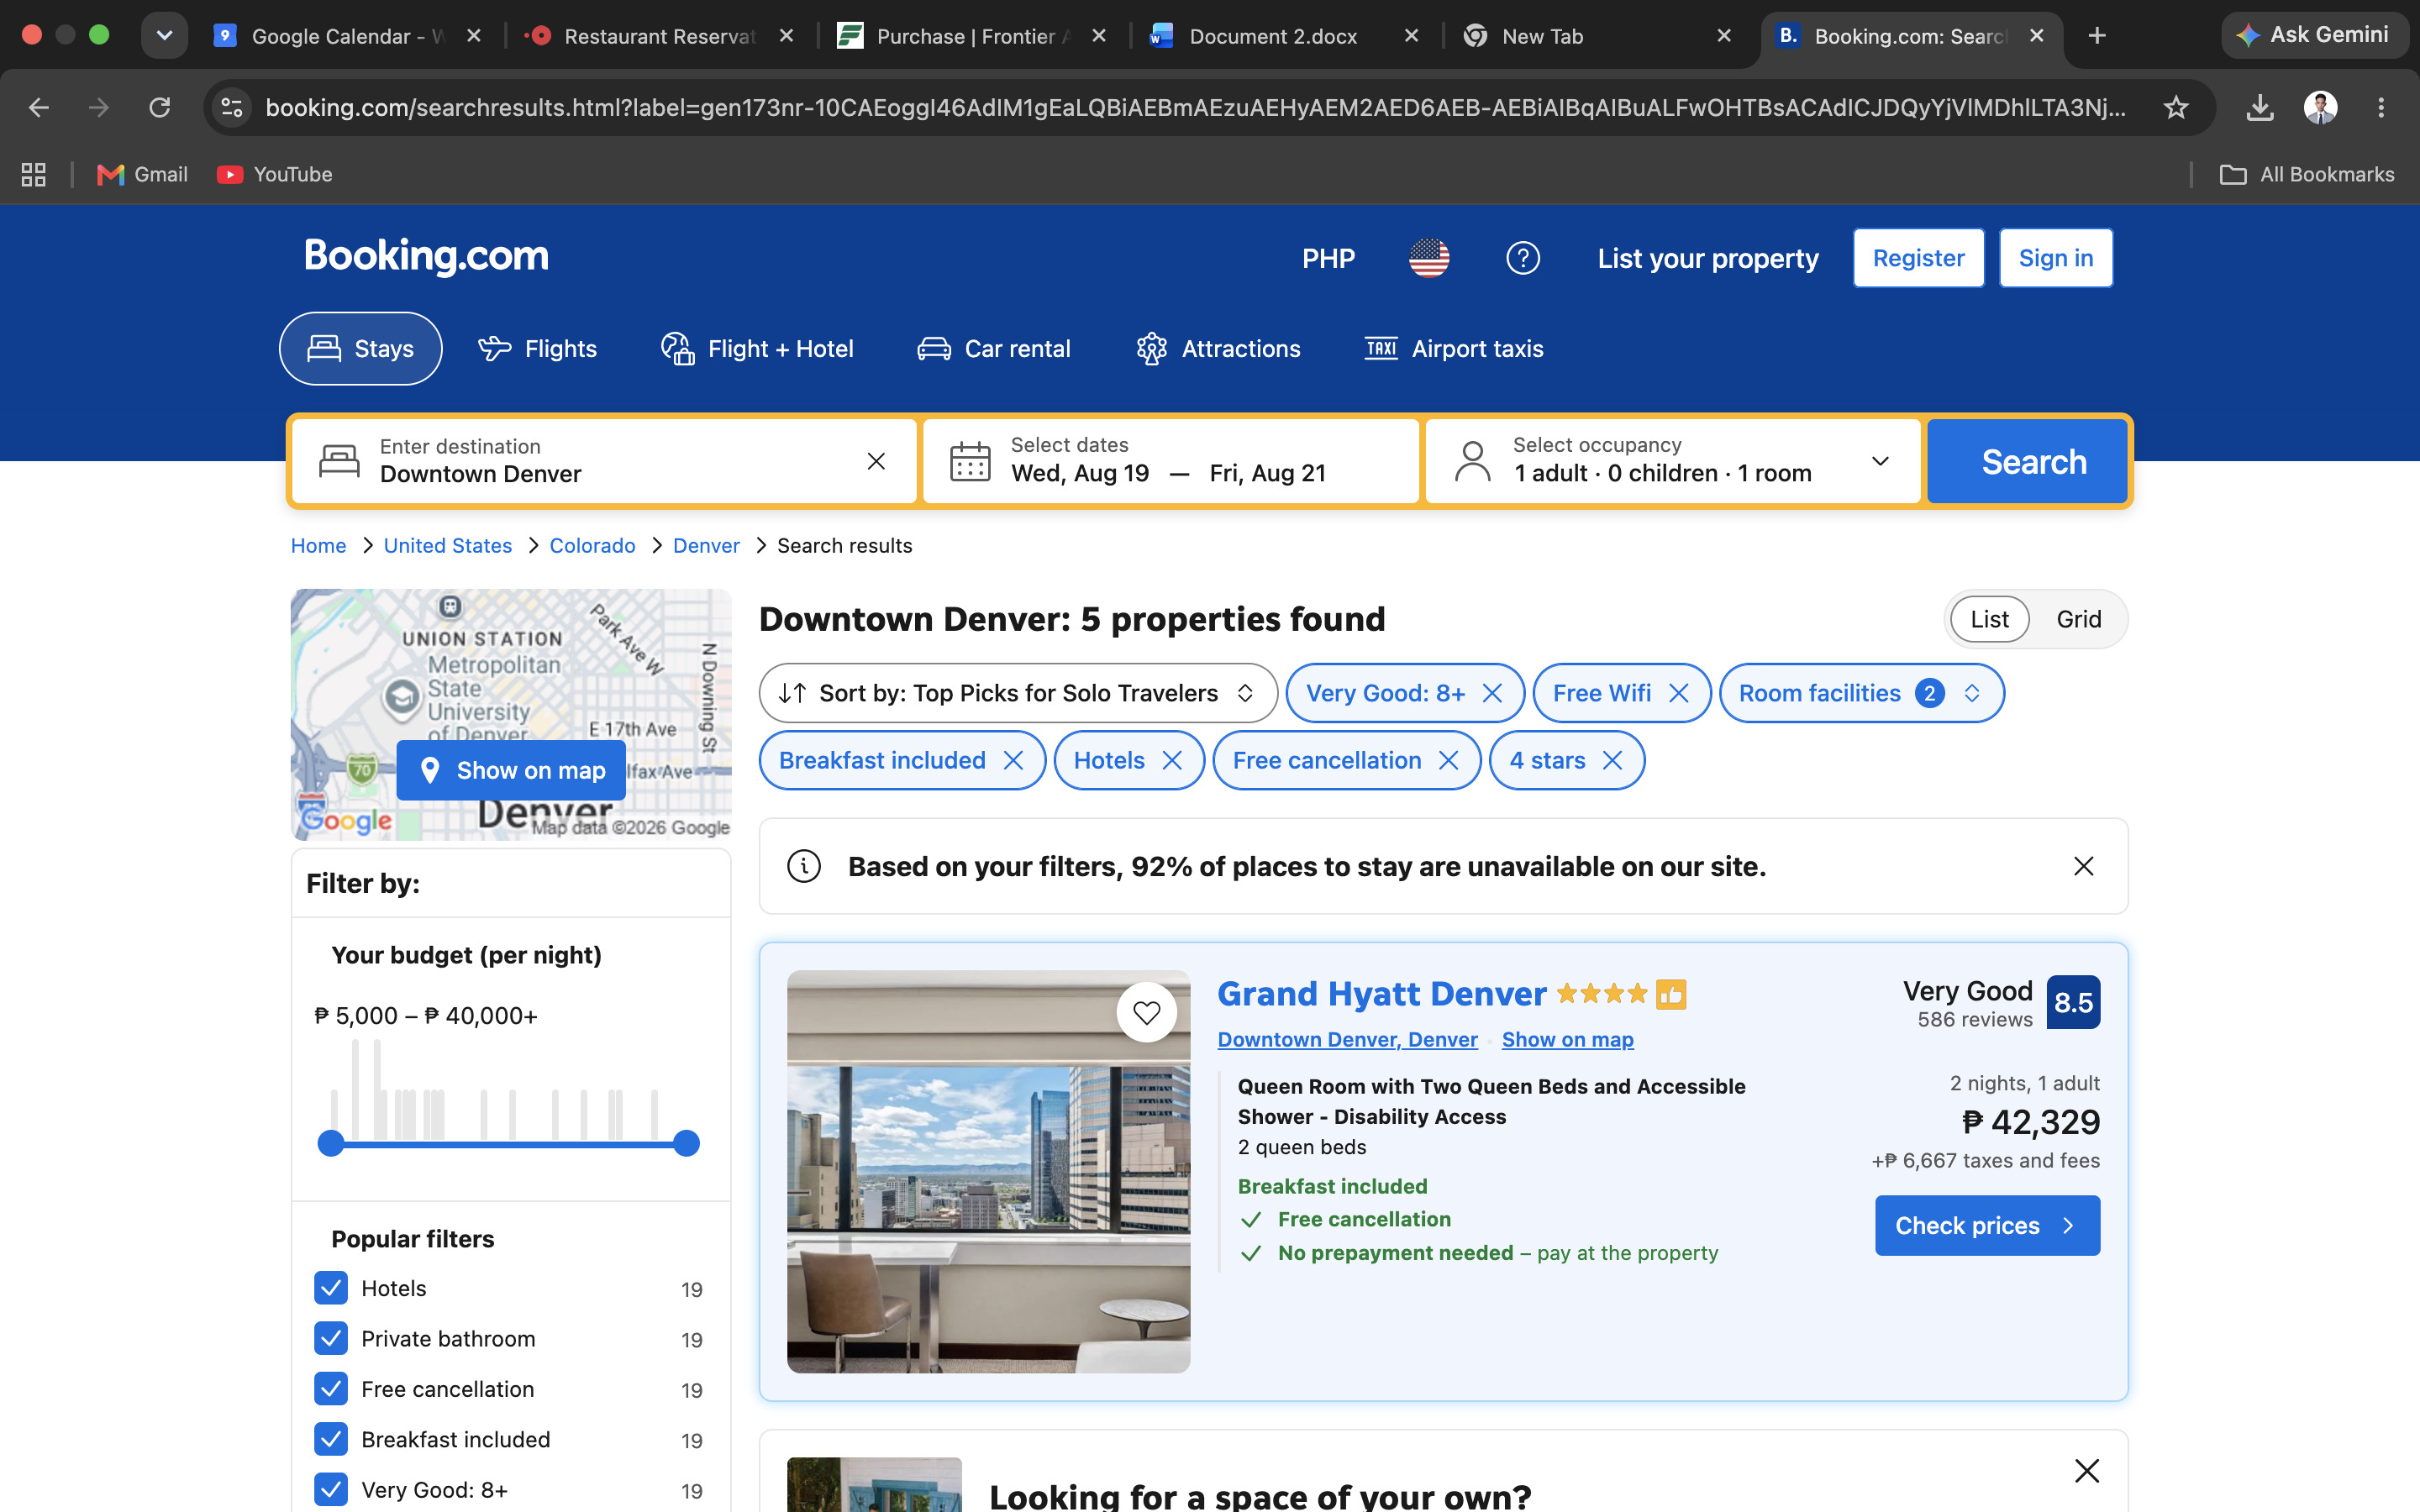Click the minimum budget slider handle

click(x=330, y=1143)
